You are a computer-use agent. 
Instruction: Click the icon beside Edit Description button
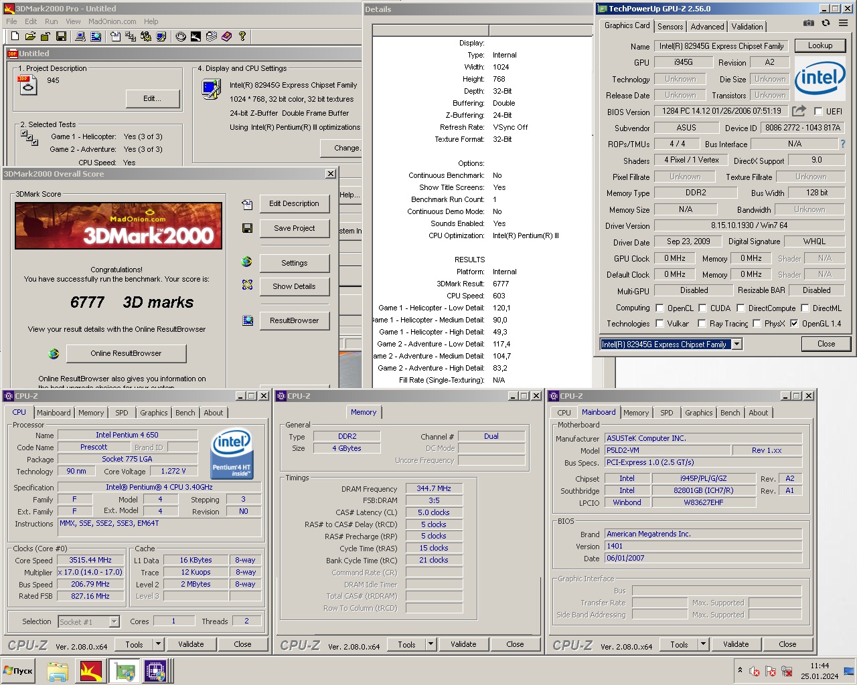247,204
